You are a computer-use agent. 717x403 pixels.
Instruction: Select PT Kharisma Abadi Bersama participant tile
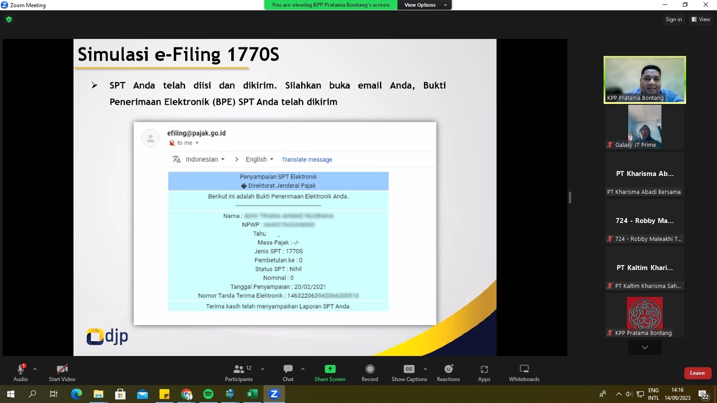[644, 175]
